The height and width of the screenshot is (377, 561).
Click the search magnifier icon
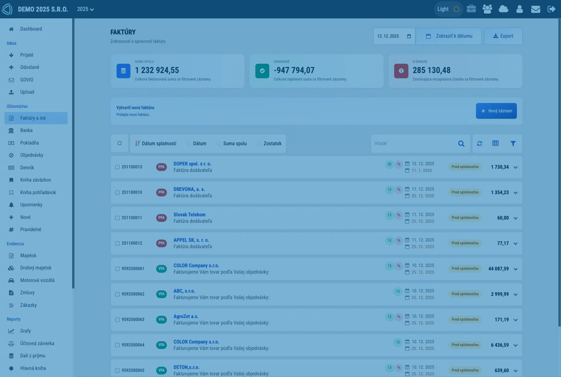[461, 144]
